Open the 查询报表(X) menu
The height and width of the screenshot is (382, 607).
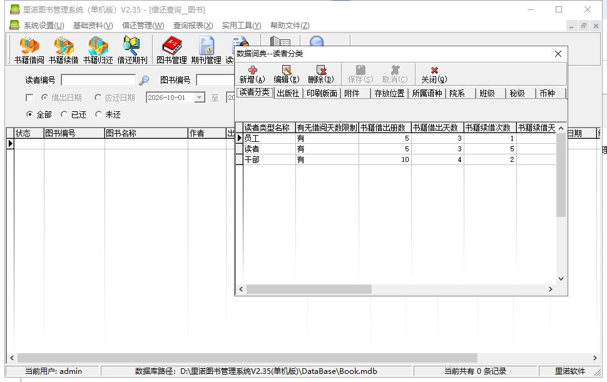(193, 26)
